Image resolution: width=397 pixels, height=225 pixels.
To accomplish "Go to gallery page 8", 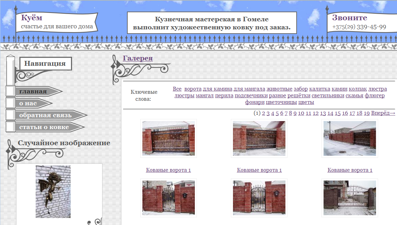I will pyautogui.click(x=290, y=113).
